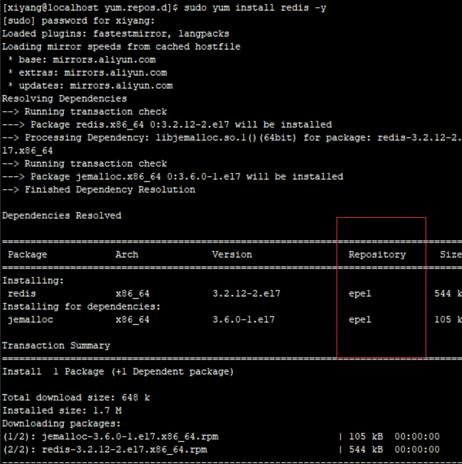
Task: Click the 'Resolving Dependencies' line
Action: [64, 99]
